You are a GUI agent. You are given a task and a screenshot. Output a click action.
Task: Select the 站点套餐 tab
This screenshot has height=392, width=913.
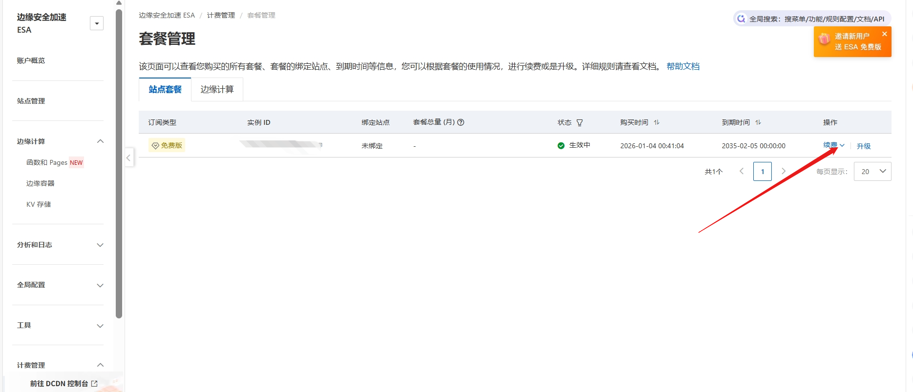pyautogui.click(x=165, y=90)
